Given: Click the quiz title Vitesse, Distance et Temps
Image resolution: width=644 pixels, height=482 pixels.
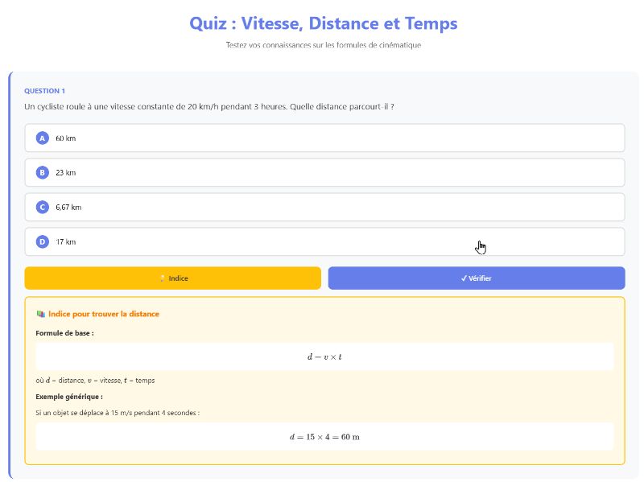Looking at the screenshot, I should tap(322, 23).
